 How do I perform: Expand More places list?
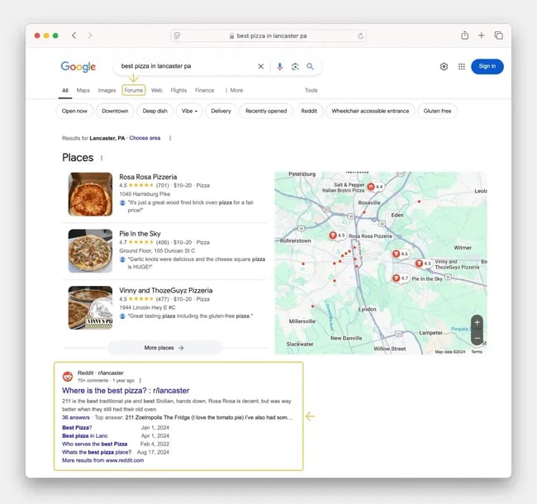tap(164, 348)
